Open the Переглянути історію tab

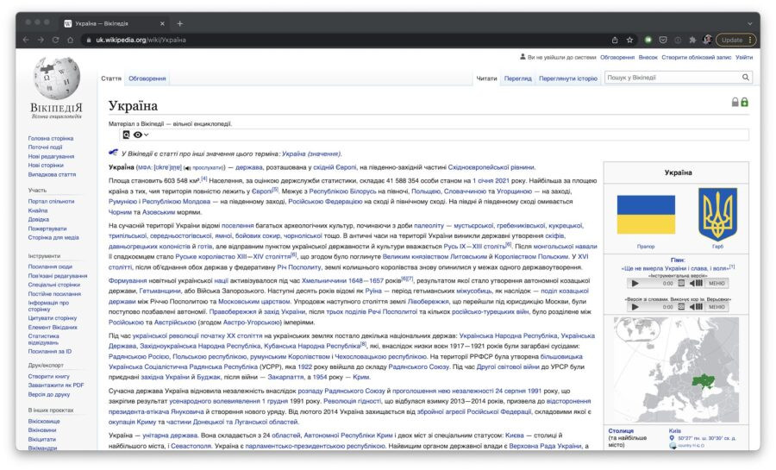pos(568,78)
